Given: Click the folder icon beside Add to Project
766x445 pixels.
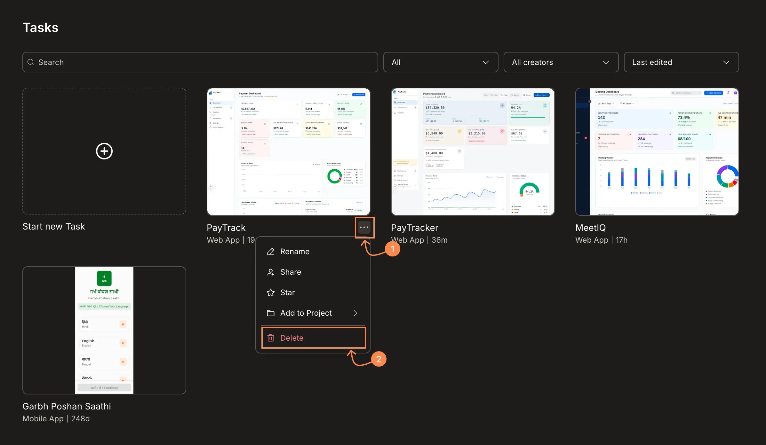Looking at the screenshot, I should click(271, 313).
